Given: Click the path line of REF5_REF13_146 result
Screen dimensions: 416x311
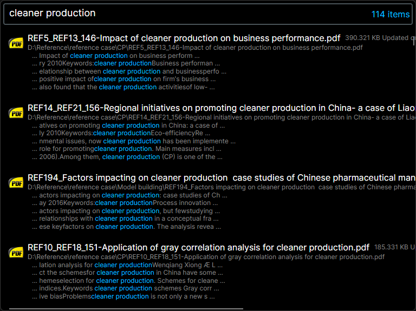Looking at the screenshot, I should (195, 48).
